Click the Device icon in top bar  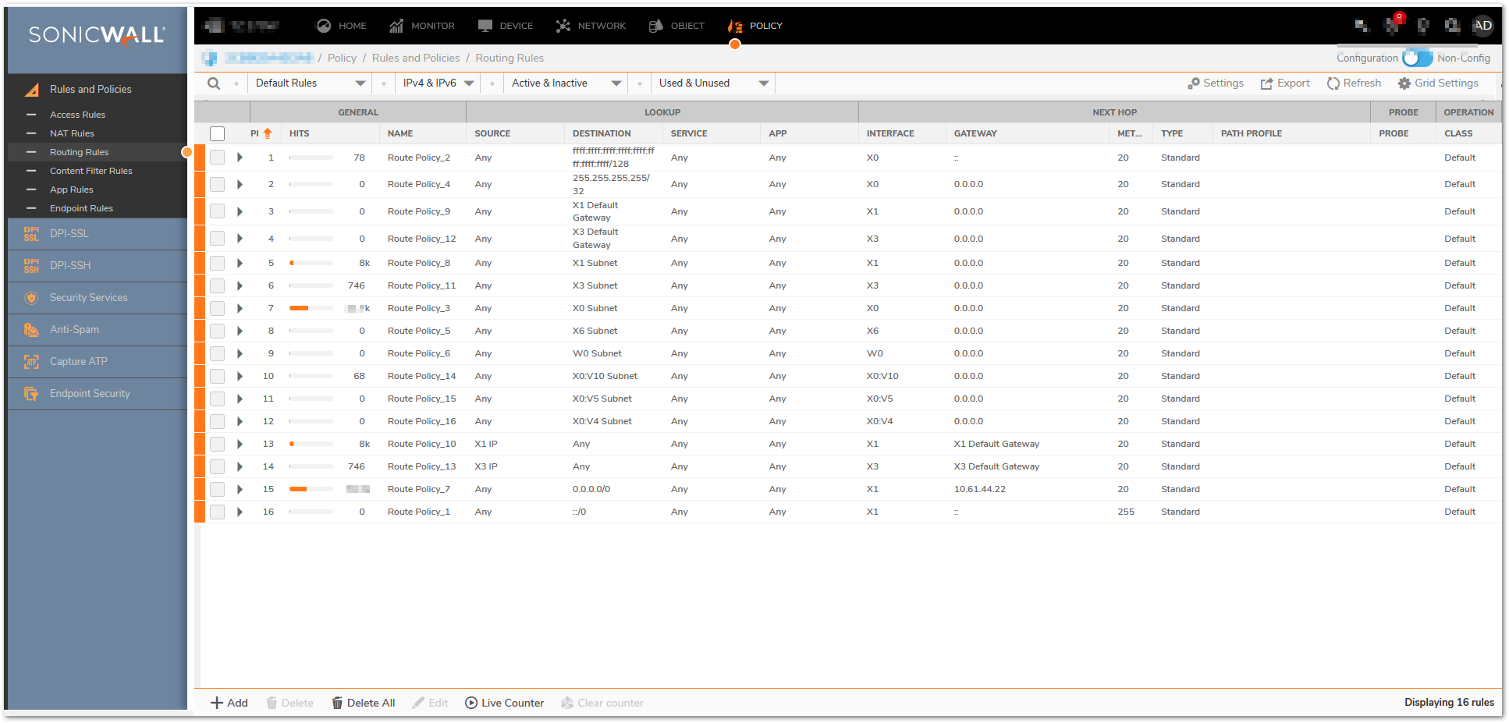[x=485, y=26]
